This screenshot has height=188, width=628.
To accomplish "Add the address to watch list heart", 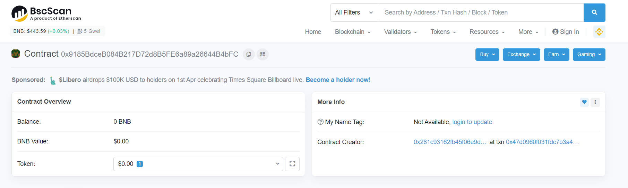I will pyautogui.click(x=584, y=102).
